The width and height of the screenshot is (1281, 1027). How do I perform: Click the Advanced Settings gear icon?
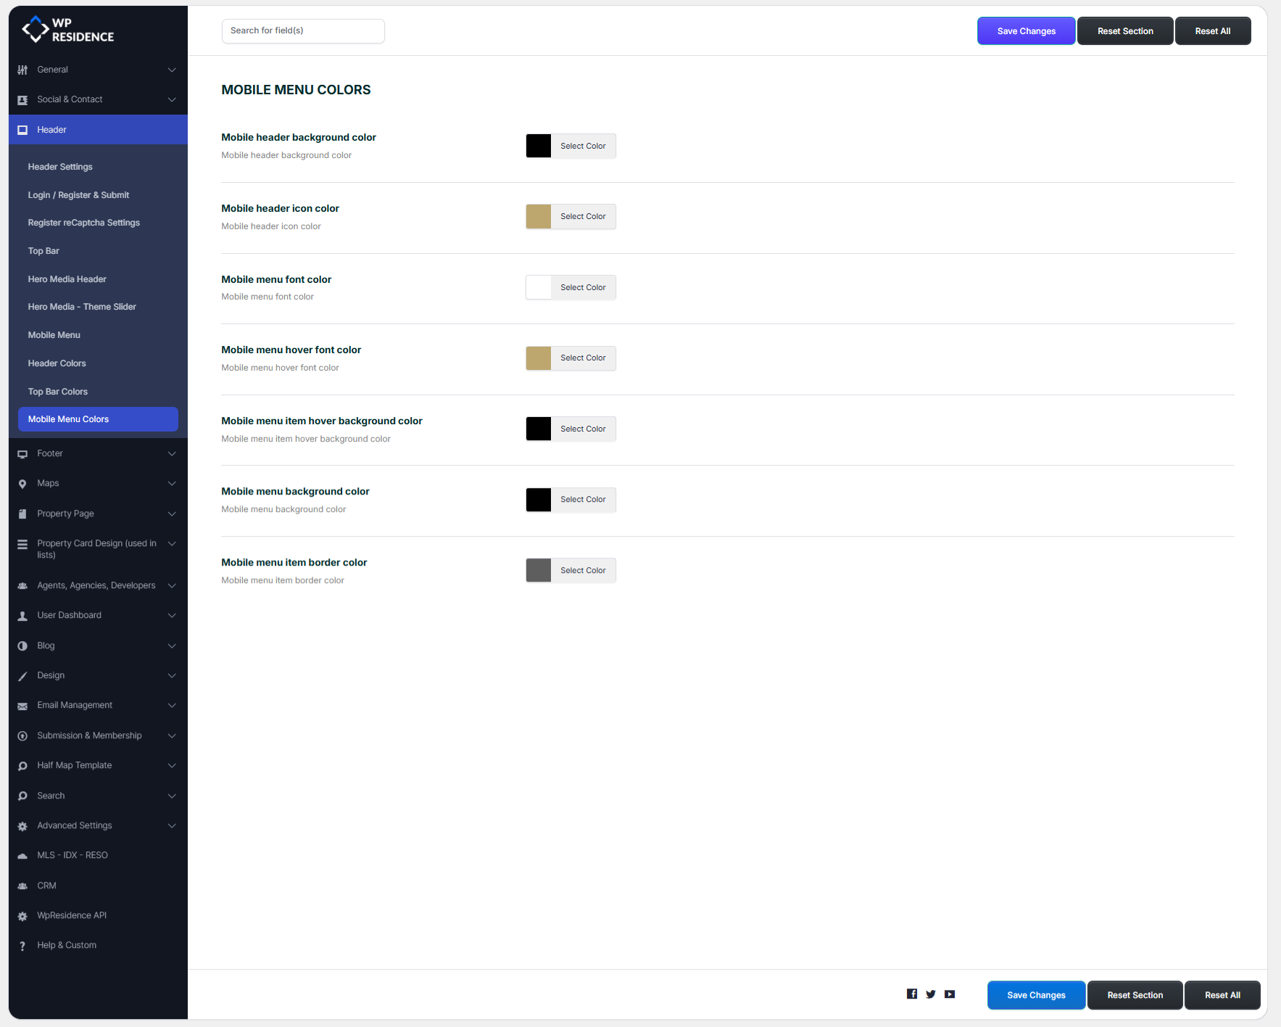click(22, 826)
